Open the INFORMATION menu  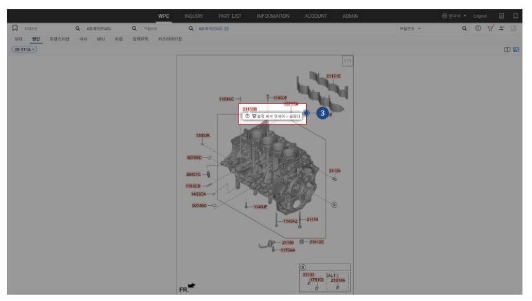273,16
